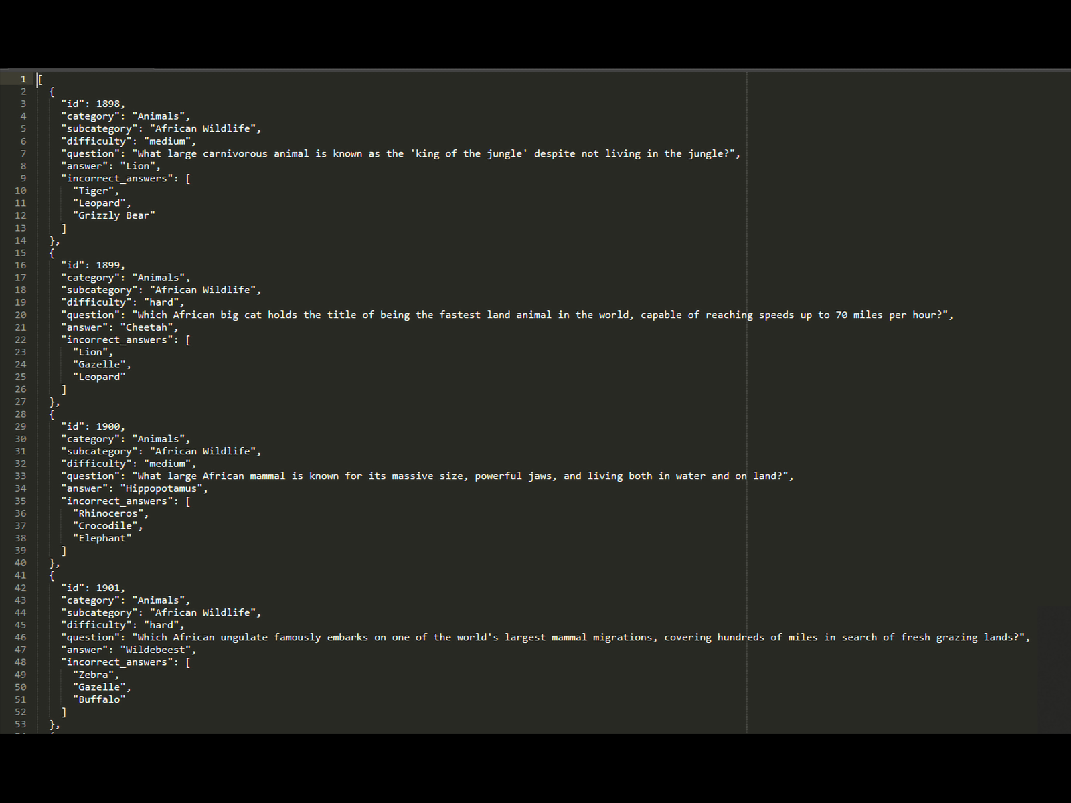Image resolution: width=1071 pixels, height=803 pixels.
Task: Click the "Rhinoceros" incorrect answer entry
Action: click(x=111, y=513)
